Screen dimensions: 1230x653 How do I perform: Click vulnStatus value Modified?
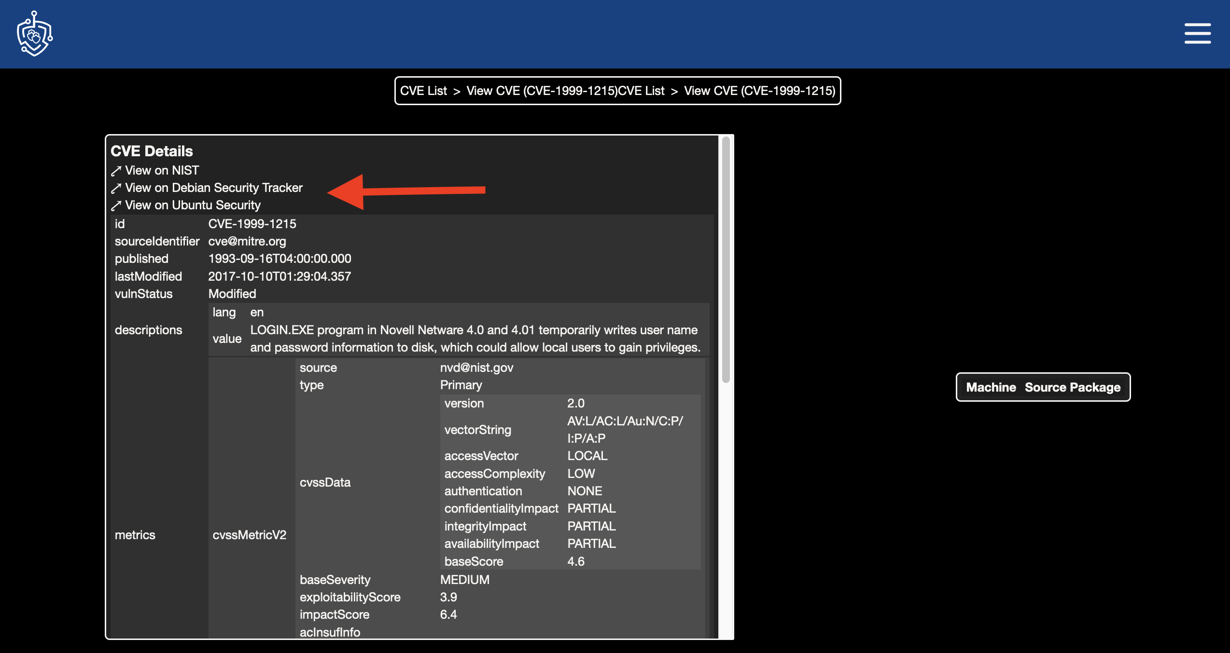click(232, 294)
